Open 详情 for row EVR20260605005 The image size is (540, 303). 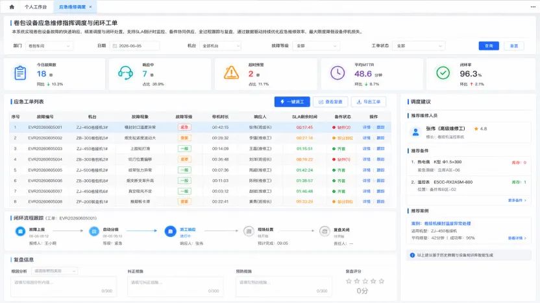367,170
